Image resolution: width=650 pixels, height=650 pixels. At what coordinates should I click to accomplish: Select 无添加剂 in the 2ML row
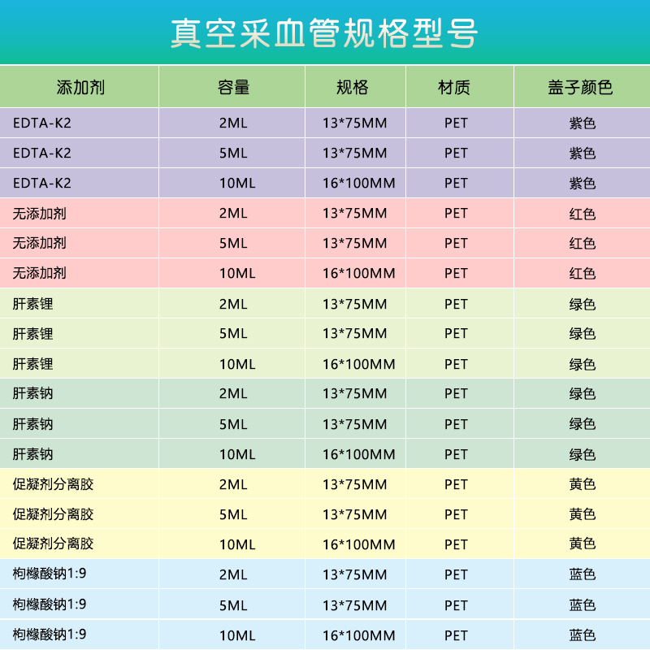[39, 214]
